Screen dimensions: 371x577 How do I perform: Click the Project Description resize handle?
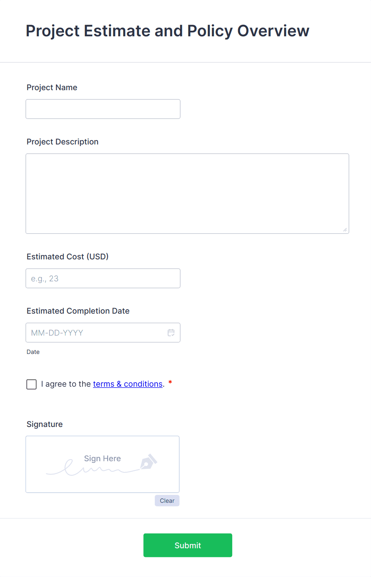pos(345,229)
